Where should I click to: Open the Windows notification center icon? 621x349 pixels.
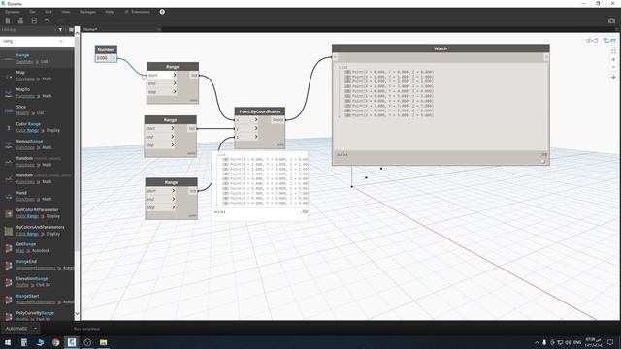(610, 342)
